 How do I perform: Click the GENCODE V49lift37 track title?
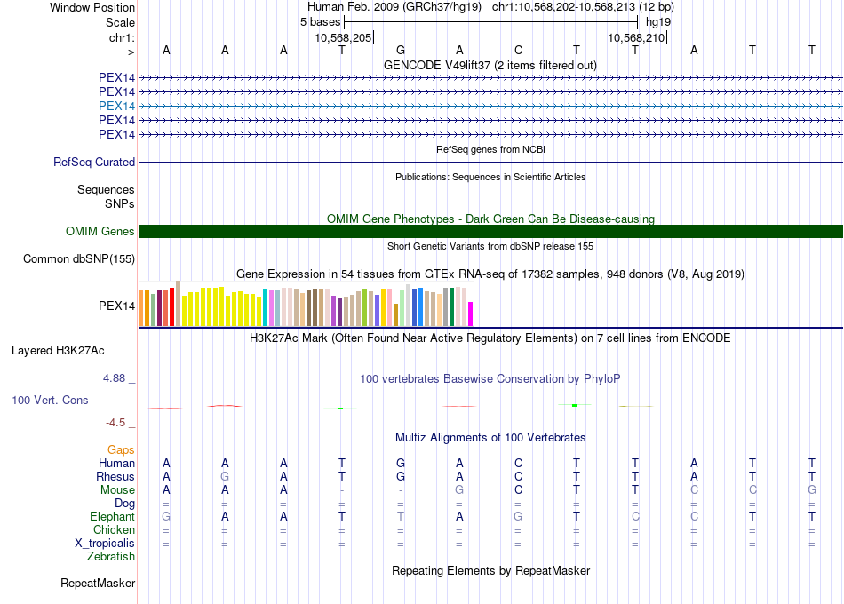[490, 65]
